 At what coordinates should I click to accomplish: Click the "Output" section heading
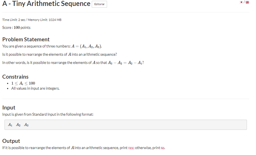(11, 141)
